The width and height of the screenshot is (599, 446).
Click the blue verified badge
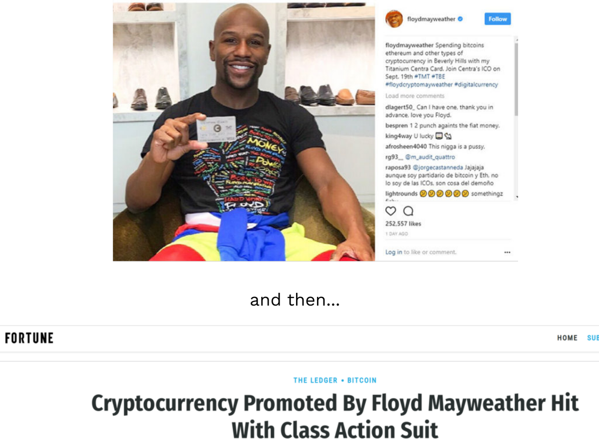tap(460, 19)
